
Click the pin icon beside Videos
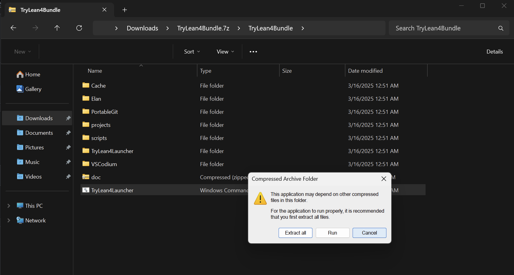68,176
